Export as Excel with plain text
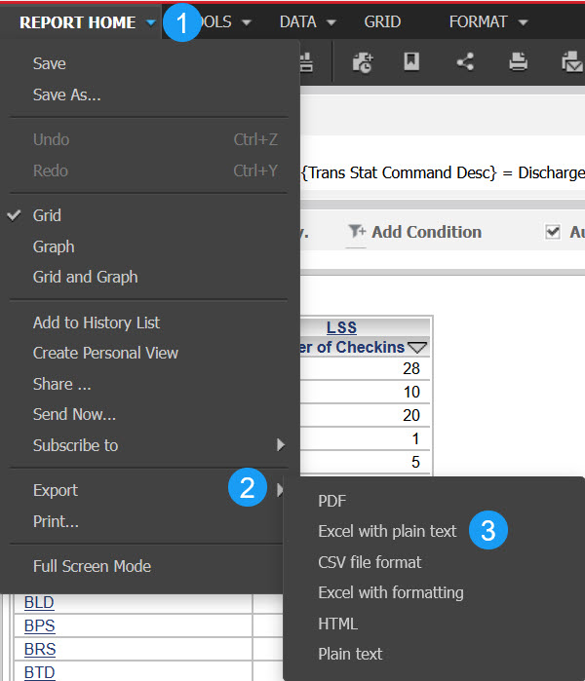The height and width of the screenshot is (681, 585). point(387,531)
